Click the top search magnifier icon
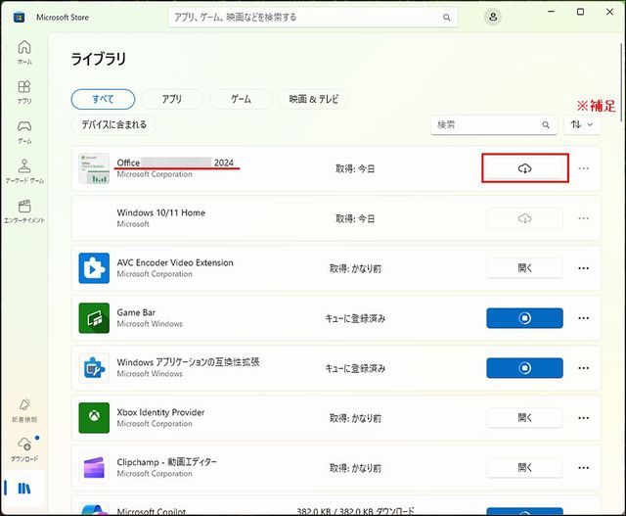 [x=446, y=18]
